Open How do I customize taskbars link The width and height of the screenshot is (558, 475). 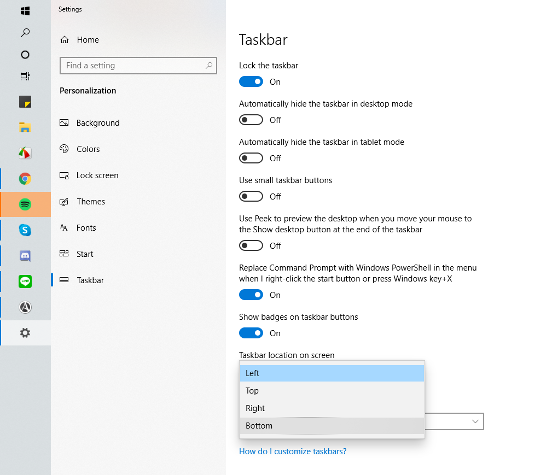[x=293, y=451]
